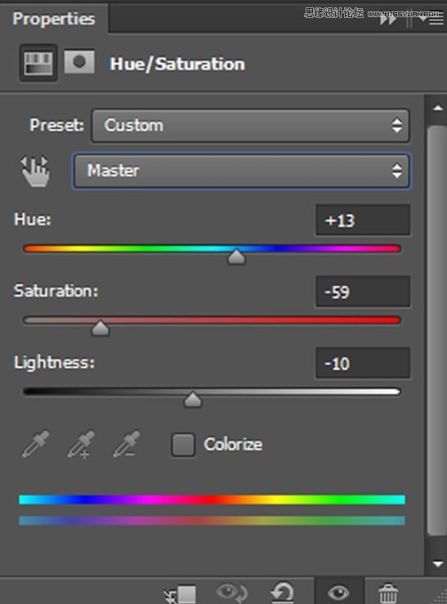Click the scrollbar down arrow

pos(438,563)
